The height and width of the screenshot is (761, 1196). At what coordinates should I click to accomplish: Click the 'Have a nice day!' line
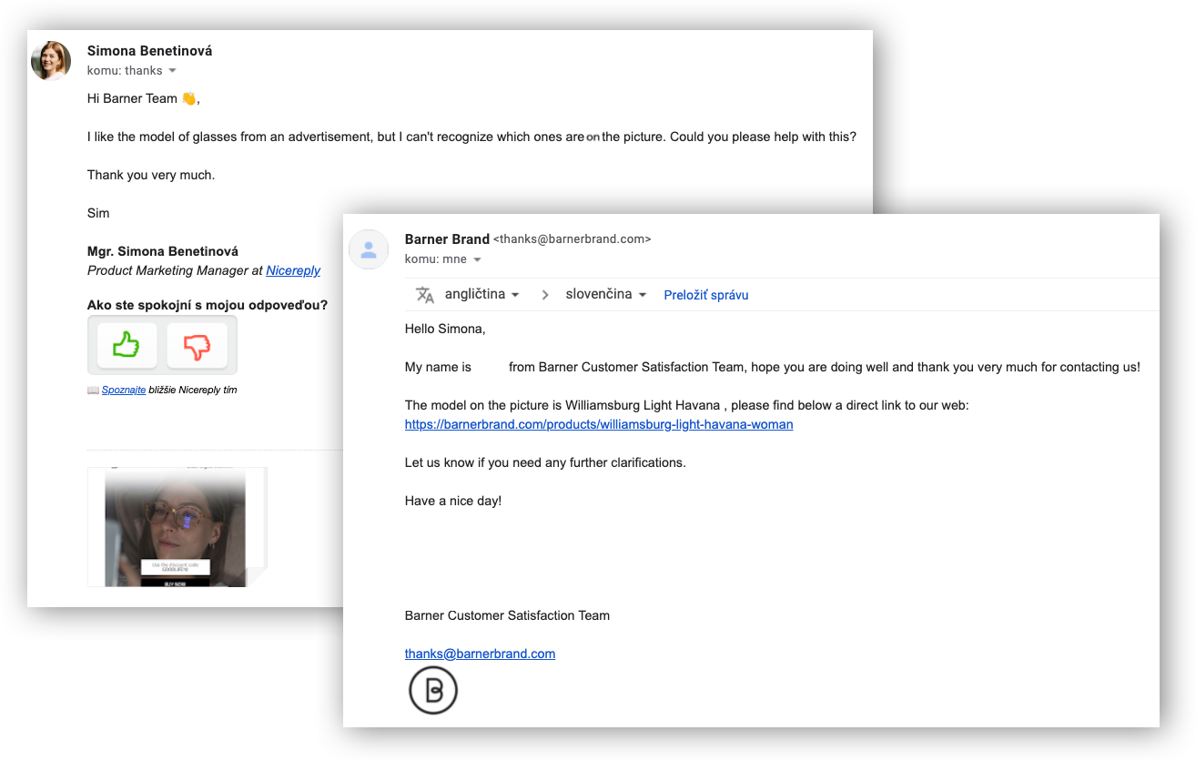coord(453,501)
